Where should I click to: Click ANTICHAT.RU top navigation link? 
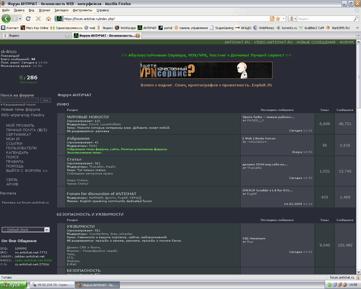tap(237, 42)
